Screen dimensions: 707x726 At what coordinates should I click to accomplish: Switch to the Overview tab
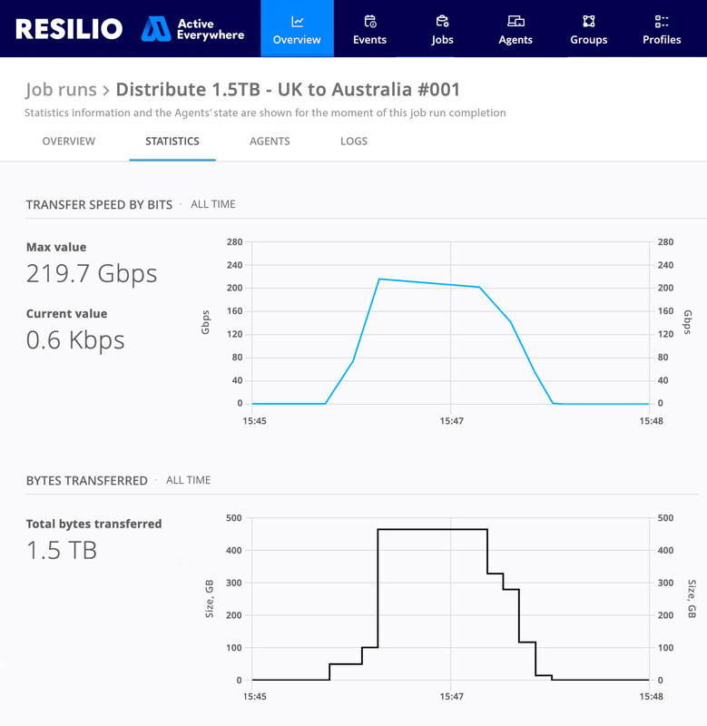click(69, 142)
